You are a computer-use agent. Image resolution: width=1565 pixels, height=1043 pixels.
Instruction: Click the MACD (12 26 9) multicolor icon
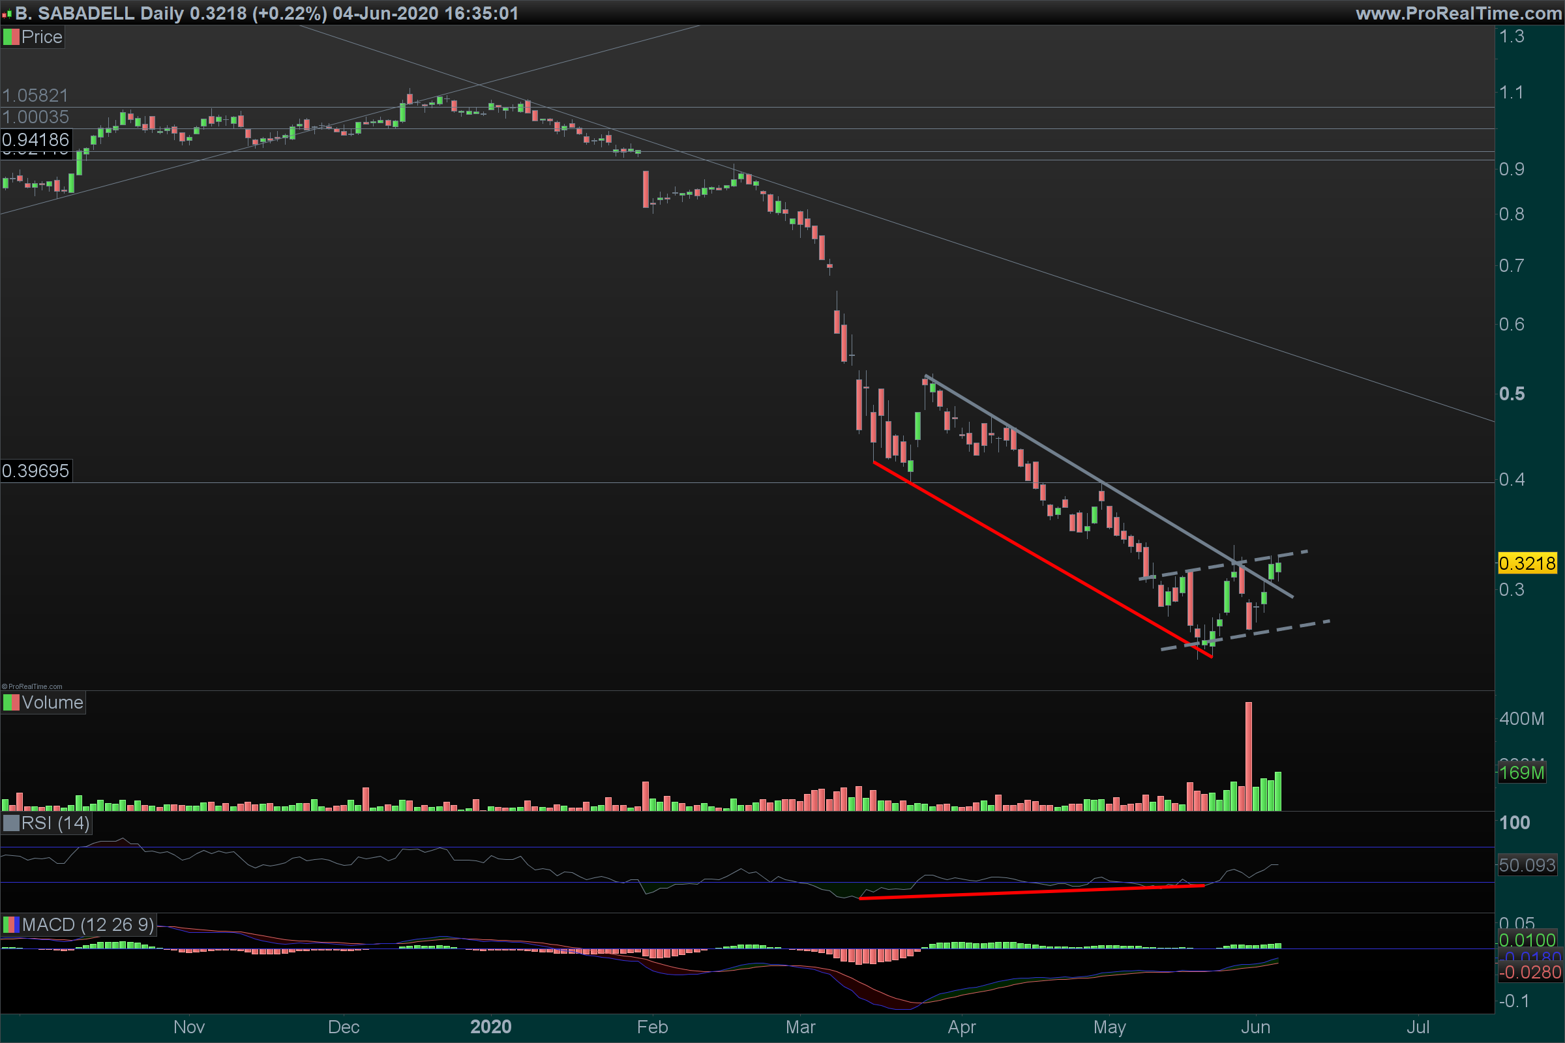click(10, 924)
